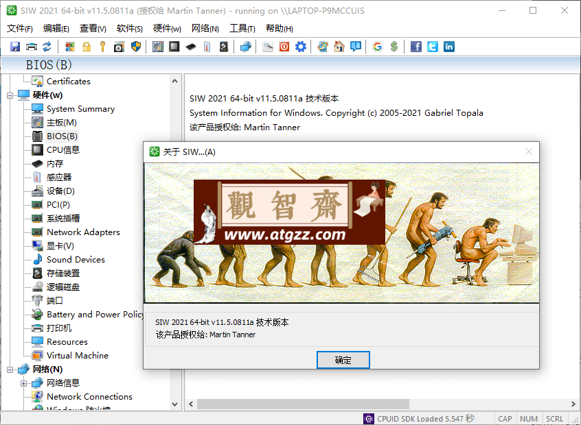Click the blue gear settings toolbar icon
This screenshot has height=425, width=581.
coord(301,47)
